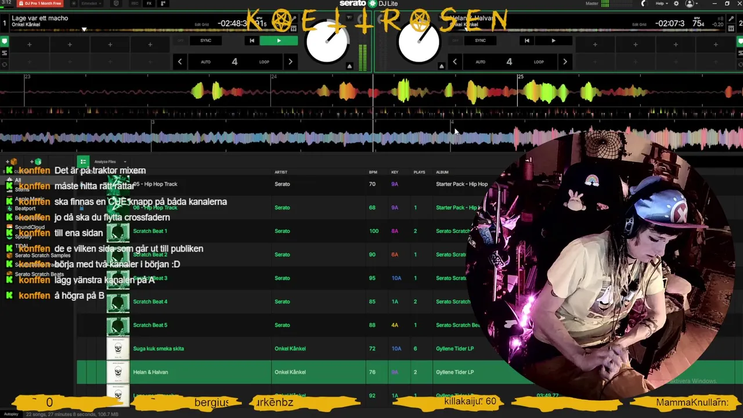Add a new smart crate
The height and width of the screenshot is (418, 743).
point(36,161)
